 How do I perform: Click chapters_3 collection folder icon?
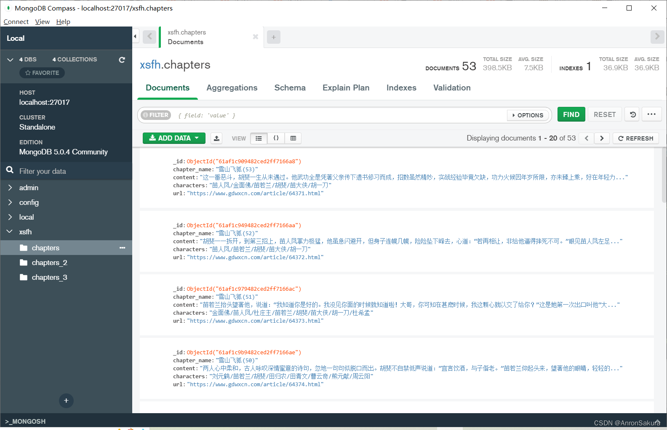coord(24,277)
